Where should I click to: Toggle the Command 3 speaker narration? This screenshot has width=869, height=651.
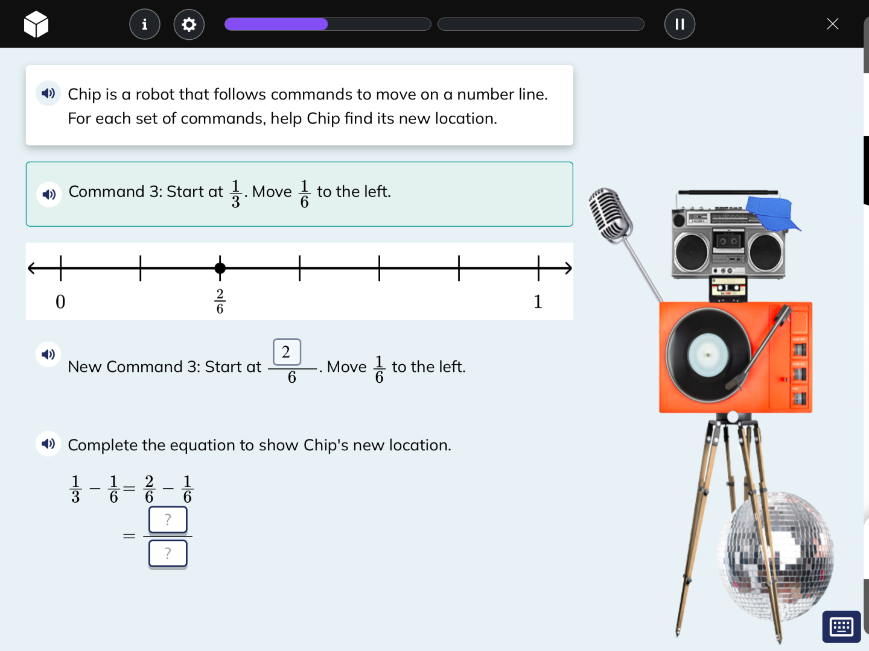pos(49,194)
